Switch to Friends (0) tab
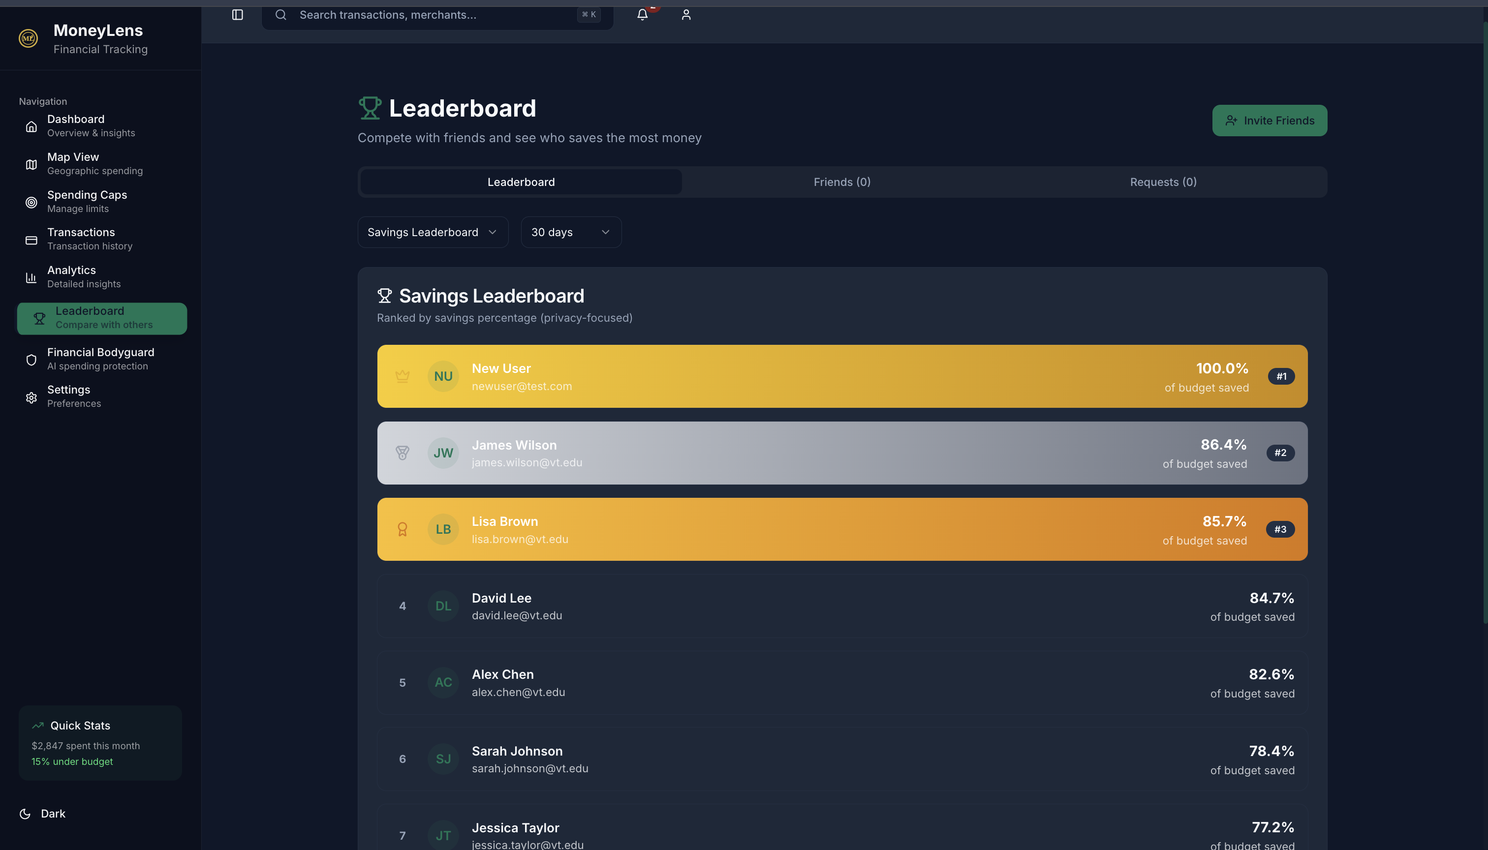The image size is (1488, 850). (x=841, y=182)
